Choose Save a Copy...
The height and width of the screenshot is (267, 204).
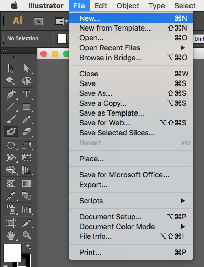click(131, 103)
